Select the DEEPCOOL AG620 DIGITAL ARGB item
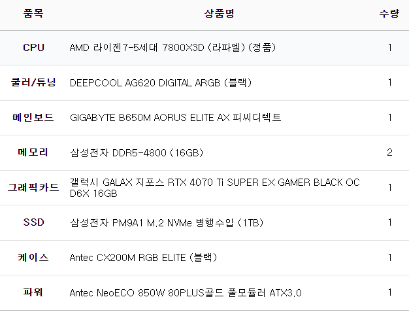Viewport: 409px width, 314px height. [161, 82]
